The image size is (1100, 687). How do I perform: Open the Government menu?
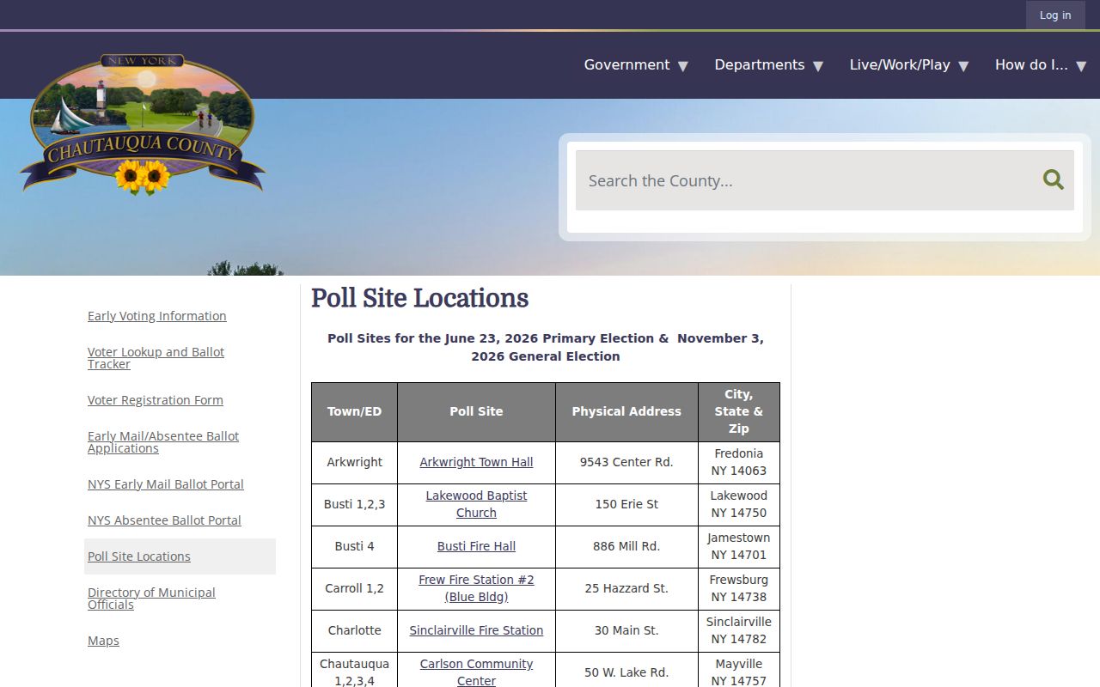(626, 64)
